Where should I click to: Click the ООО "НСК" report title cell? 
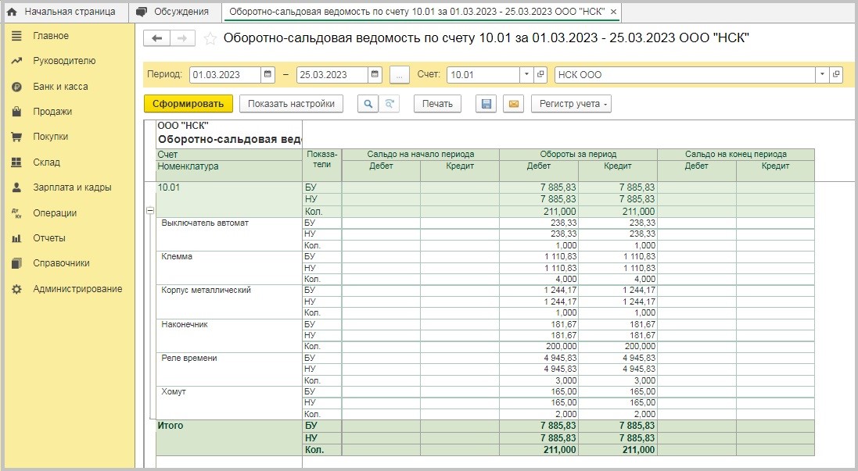(183, 126)
